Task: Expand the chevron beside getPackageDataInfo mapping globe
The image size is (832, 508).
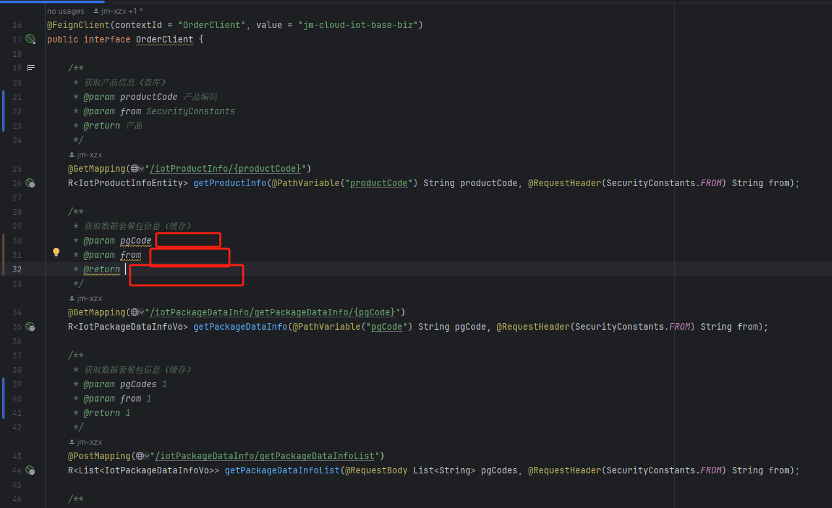Action: tap(142, 313)
